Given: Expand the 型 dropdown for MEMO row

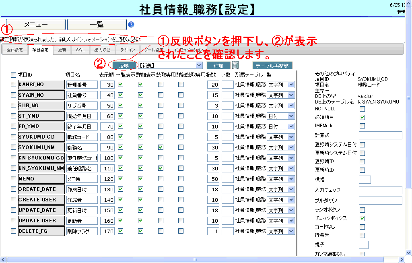Looking at the screenshot, I should tap(281, 179).
